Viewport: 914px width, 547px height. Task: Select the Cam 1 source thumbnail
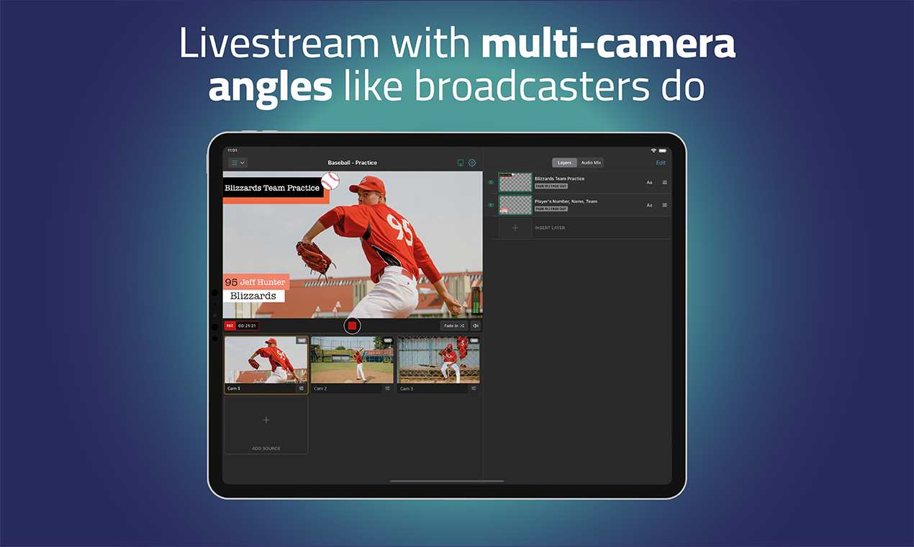click(x=266, y=361)
